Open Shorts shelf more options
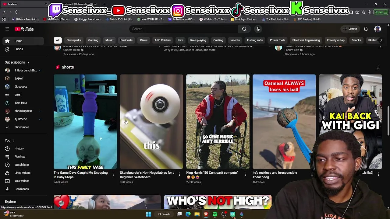The height and width of the screenshot is (219, 390). tap(378, 67)
